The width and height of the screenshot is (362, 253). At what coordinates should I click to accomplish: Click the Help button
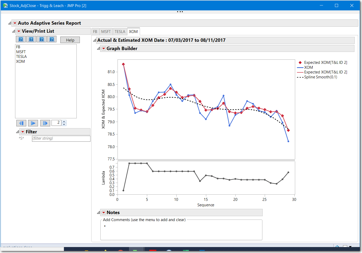(x=70, y=40)
